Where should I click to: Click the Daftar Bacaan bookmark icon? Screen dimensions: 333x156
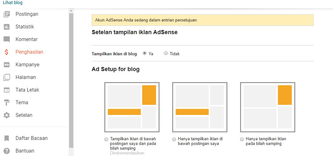[7, 138]
